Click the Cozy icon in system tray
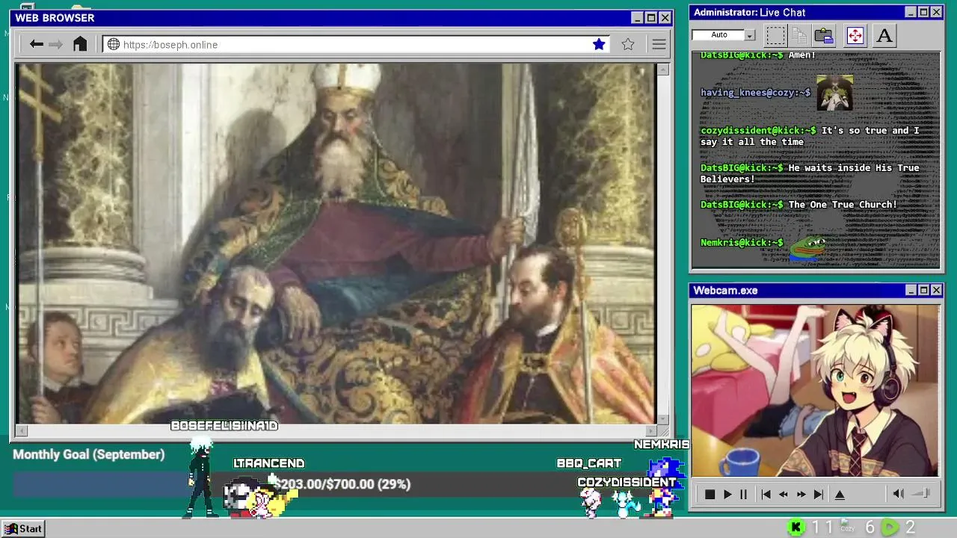Image resolution: width=957 pixels, height=538 pixels. [x=847, y=527]
